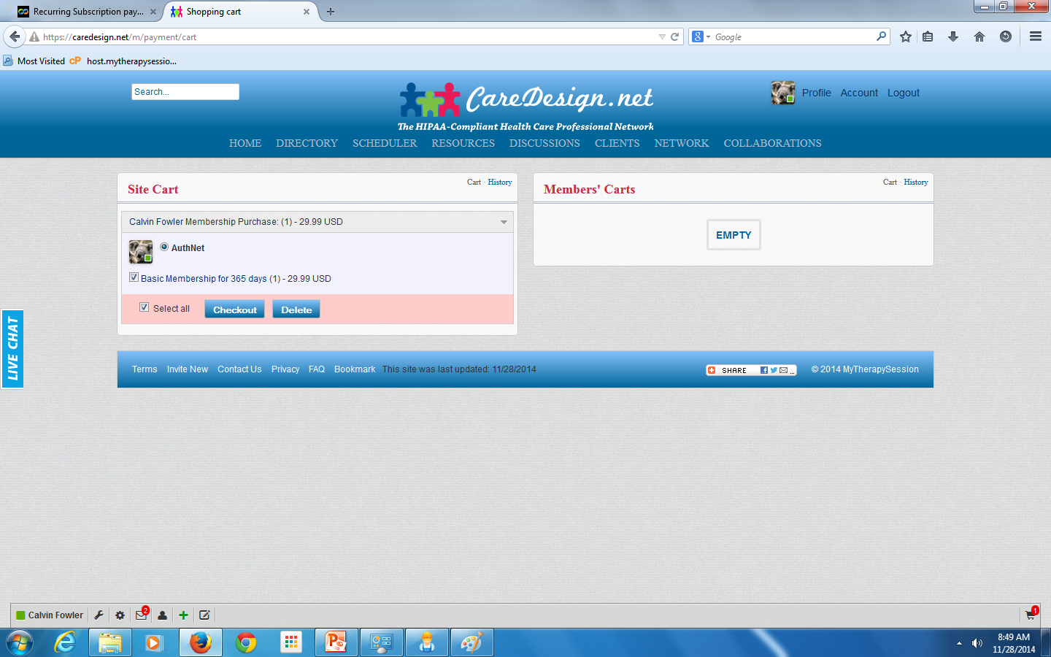Open the HOME menu item
Screen dimensions: 1051x657
pyautogui.click(x=245, y=143)
